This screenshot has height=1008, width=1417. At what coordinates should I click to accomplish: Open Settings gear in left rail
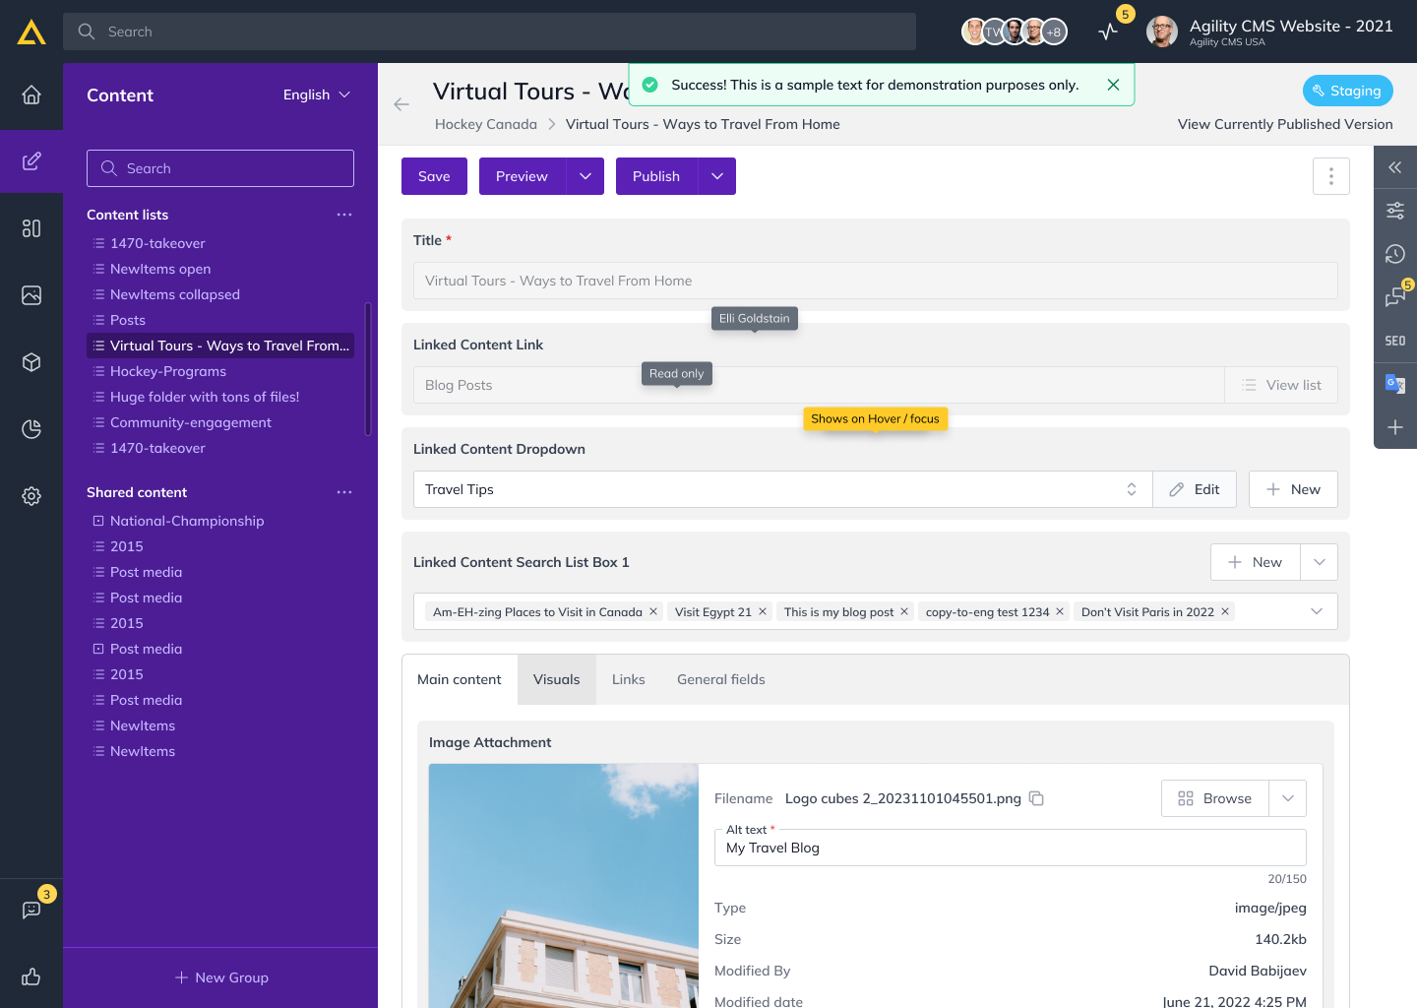point(31,496)
